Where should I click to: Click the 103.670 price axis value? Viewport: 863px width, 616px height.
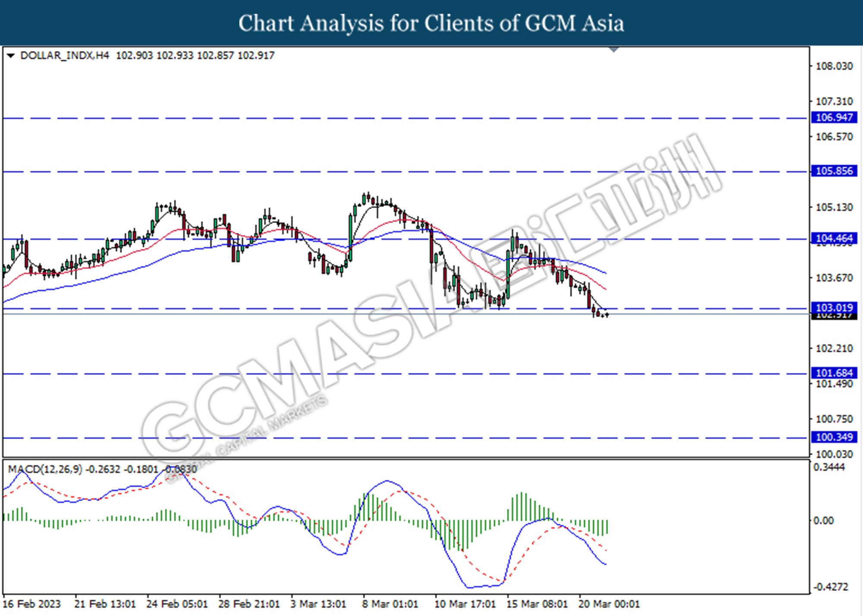[x=834, y=278]
